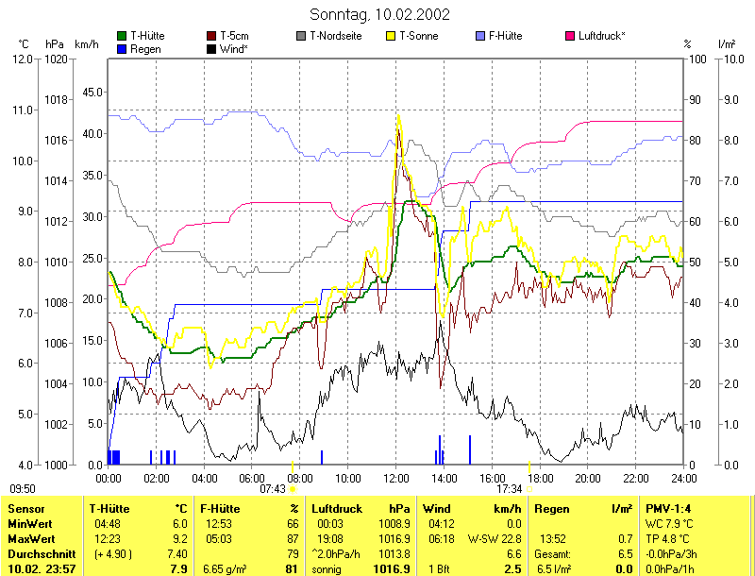The height and width of the screenshot is (576, 755).
Task: Click the MinWert row label
Action: tap(29, 522)
